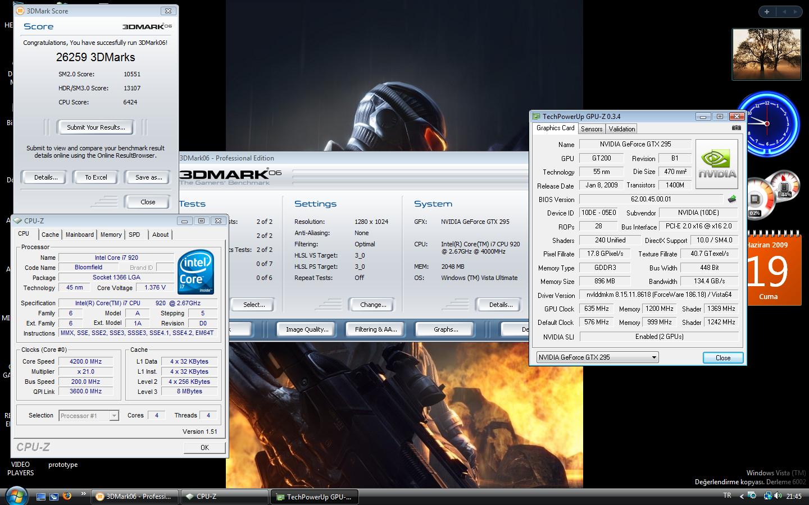Click the BIOS Version field 62.00.45.00.01
The width and height of the screenshot is (809, 505).
pos(651,199)
